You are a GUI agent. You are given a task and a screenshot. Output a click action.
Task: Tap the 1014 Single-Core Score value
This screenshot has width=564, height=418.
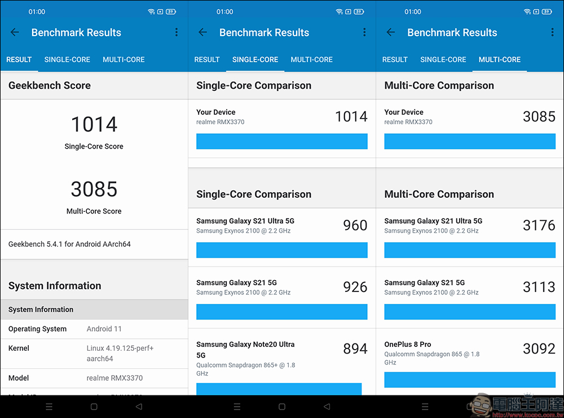click(94, 124)
